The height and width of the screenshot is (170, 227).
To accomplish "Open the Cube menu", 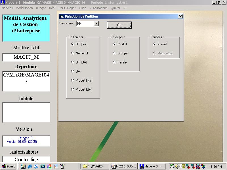I will [83, 8].
